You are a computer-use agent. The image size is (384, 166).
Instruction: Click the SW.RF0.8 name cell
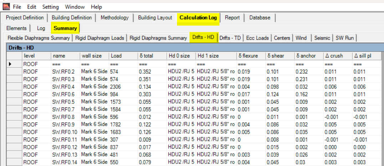[x=66, y=117]
